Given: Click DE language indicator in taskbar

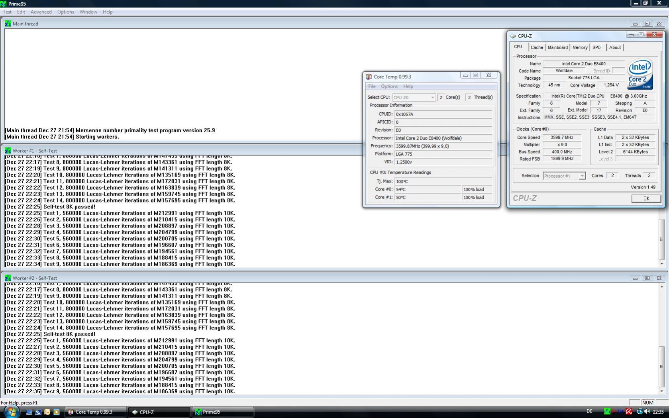Looking at the screenshot, I should (589, 411).
